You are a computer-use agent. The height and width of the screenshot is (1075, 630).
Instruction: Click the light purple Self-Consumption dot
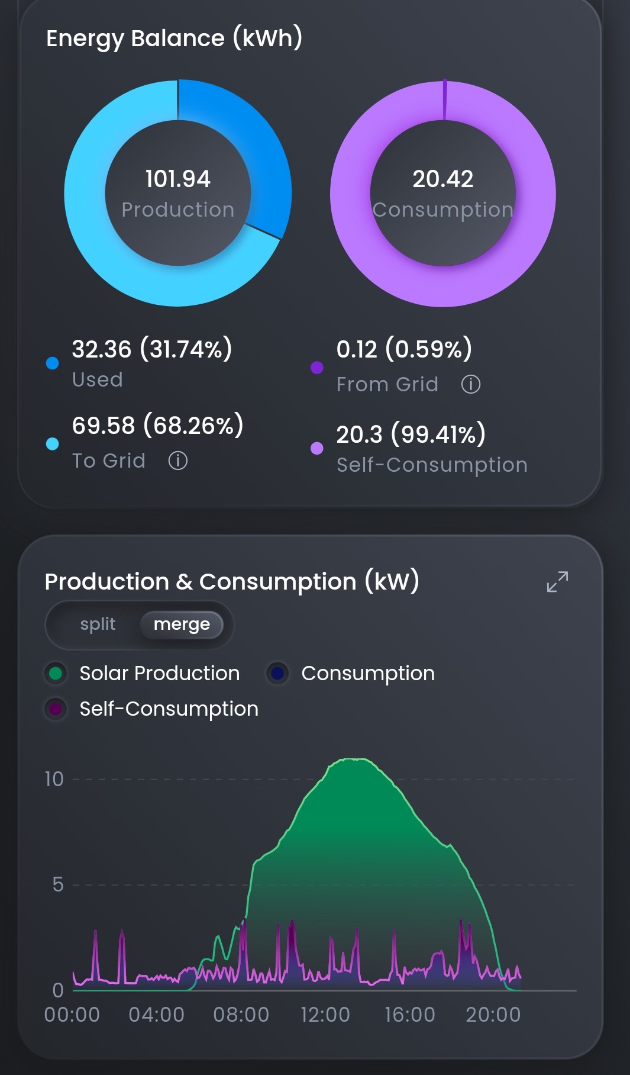coord(317,448)
